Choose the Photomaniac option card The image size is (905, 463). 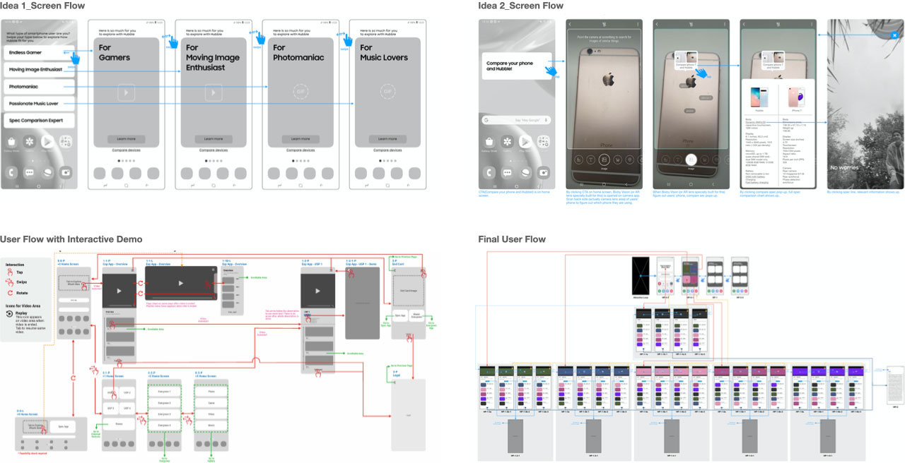(x=38, y=87)
